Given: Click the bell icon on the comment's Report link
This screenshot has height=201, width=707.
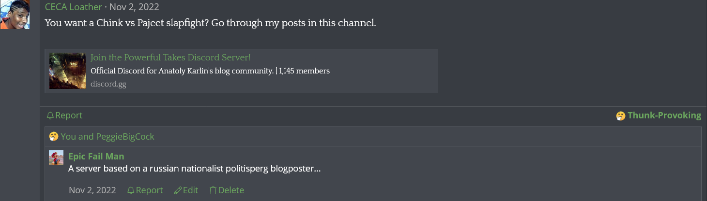Looking at the screenshot, I should [x=131, y=190].
